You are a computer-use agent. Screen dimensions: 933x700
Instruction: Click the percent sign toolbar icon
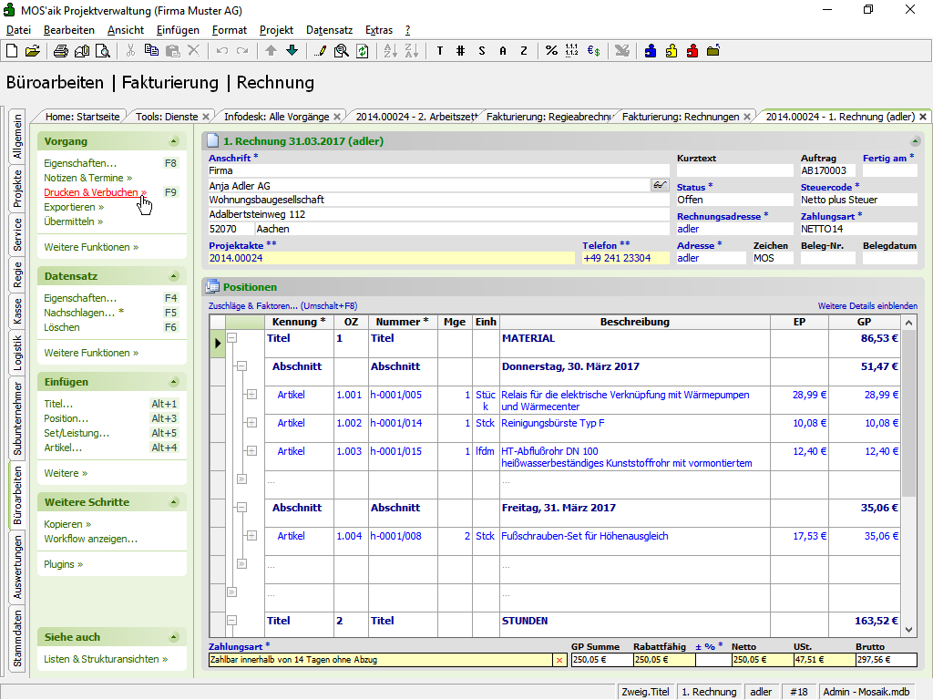coord(551,51)
